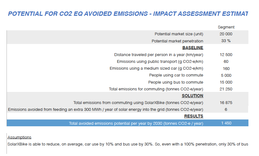
Task: Click the distance traveled value 12 500
Action: pyautogui.click(x=226, y=55)
